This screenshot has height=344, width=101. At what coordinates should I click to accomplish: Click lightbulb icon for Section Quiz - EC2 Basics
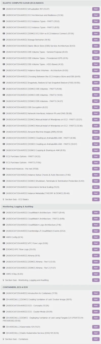point(4,199)
